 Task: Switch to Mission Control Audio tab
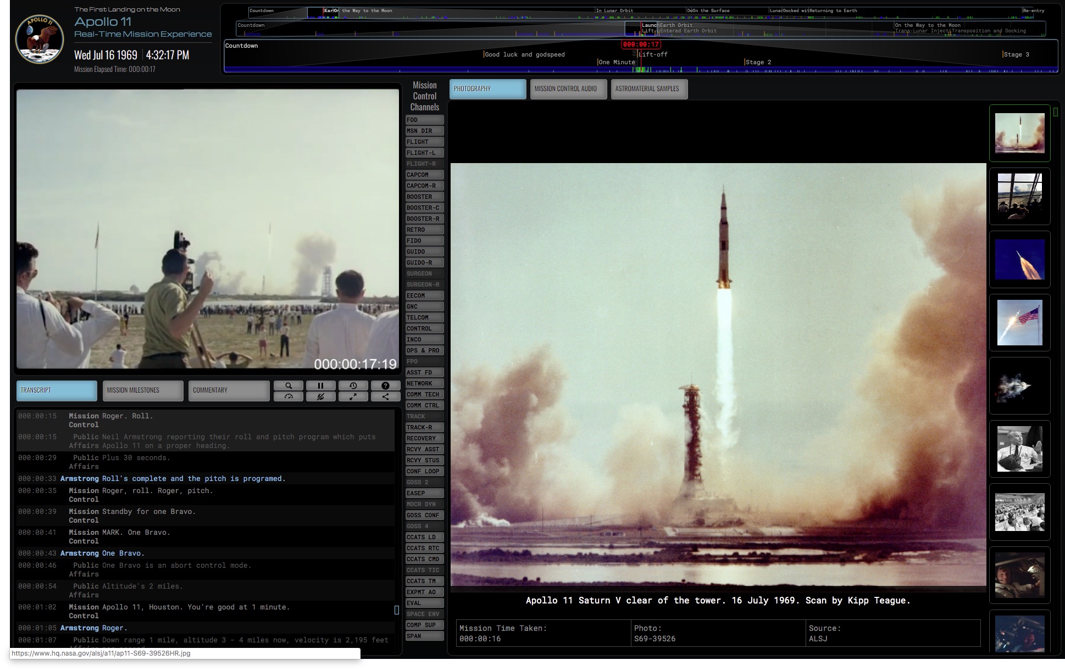click(569, 89)
